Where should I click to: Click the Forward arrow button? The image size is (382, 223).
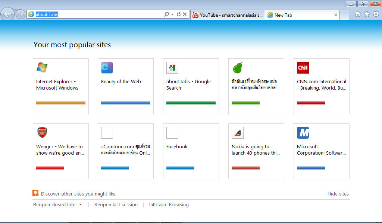coord(21,14)
